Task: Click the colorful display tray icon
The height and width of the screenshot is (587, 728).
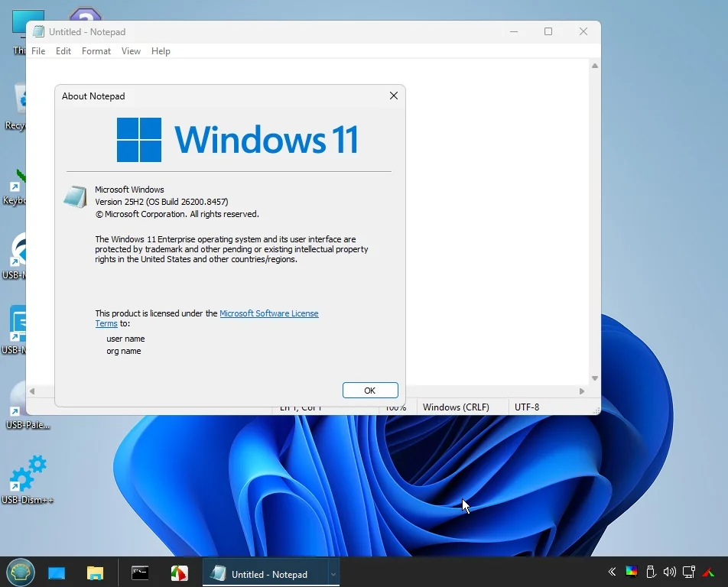Action: pyautogui.click(x=632, y=572)
